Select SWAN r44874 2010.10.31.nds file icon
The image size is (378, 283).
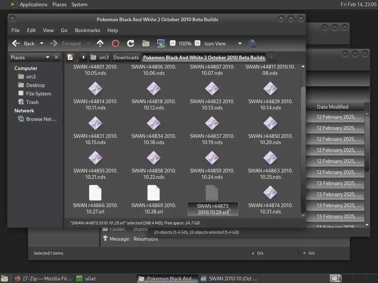(x=271, y=193)
